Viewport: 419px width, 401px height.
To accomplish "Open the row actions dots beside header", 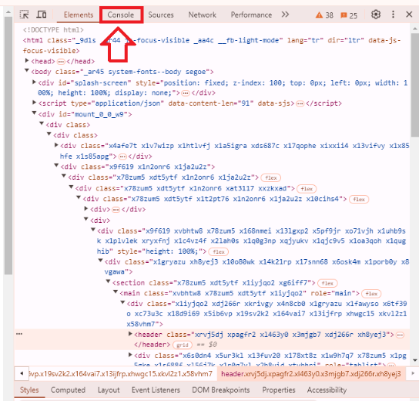I will 19,334.
